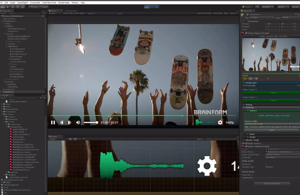This screenshot has height=195, width=300.
Task: Open the Layers dropdown in top toolbar
Action: tap(283, 7)
